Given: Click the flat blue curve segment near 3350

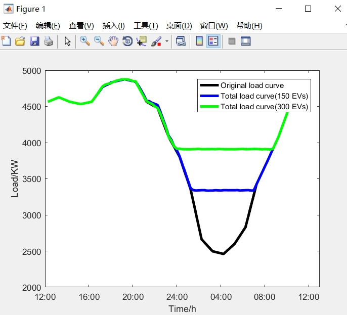Looking at the screenshot, I should pyautogui.click(x=223, y=190).
